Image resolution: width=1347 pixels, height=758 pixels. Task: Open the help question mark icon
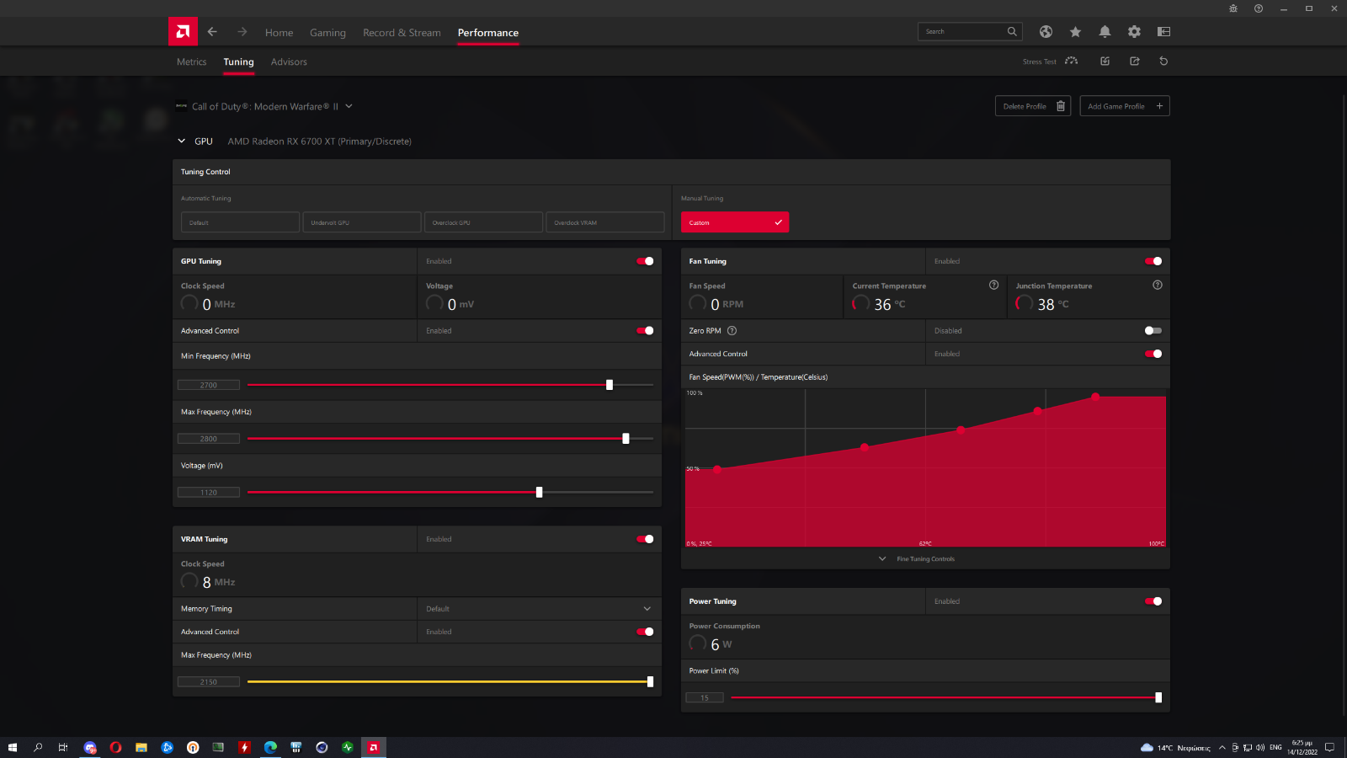[1259, 8]
